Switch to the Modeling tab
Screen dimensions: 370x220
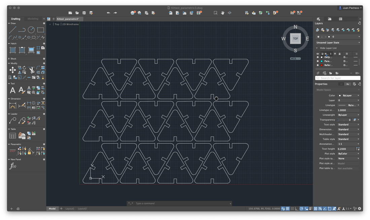pos(33,19)
